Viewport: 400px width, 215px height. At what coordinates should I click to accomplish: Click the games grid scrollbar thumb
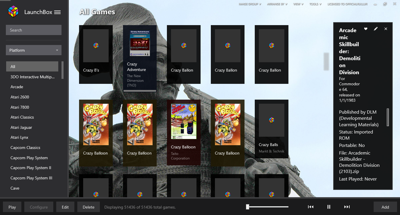pos(326,62)
